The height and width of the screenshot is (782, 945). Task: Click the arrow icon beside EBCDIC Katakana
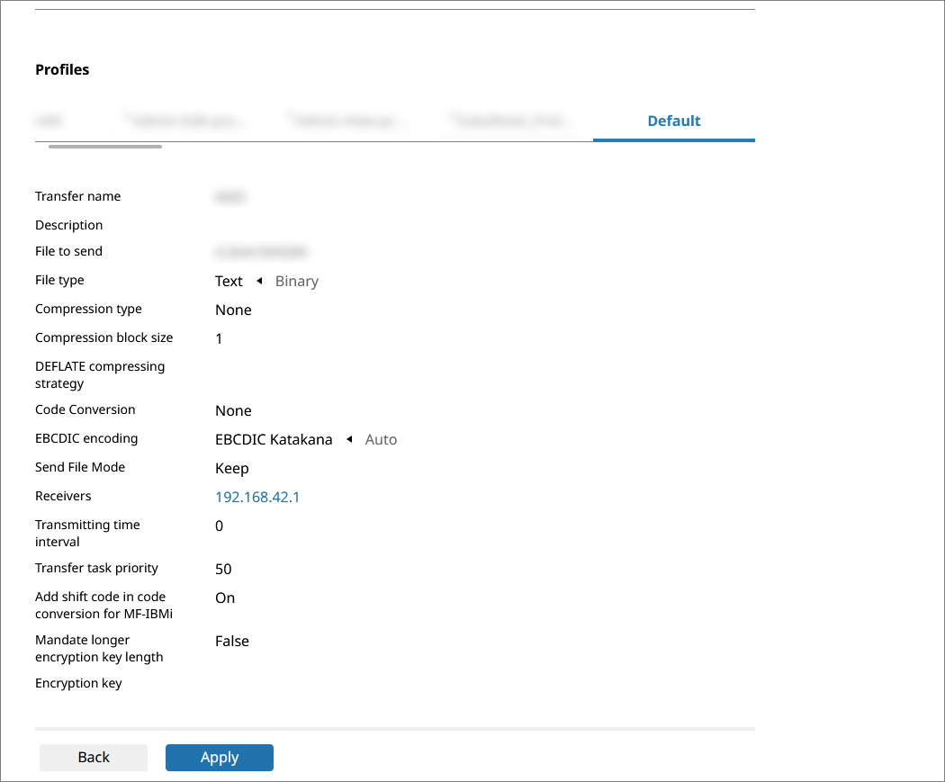click(x=349, y=440)
